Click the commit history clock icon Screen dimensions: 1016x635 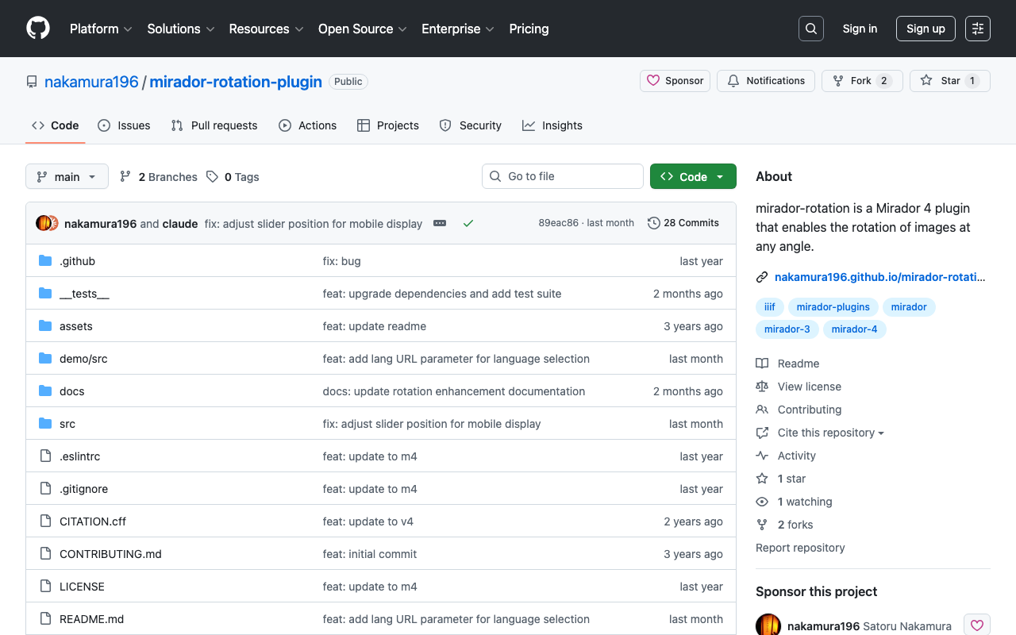(654, 223)
